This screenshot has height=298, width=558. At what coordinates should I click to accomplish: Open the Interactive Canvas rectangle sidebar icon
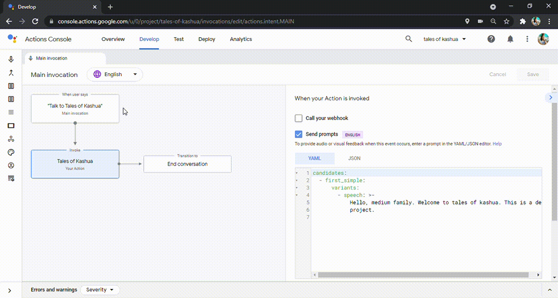tap(11, 126)
